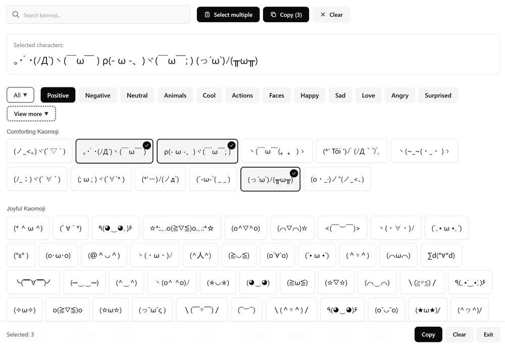
Task: Click the search magnifier icon
Action: (16, 15)
